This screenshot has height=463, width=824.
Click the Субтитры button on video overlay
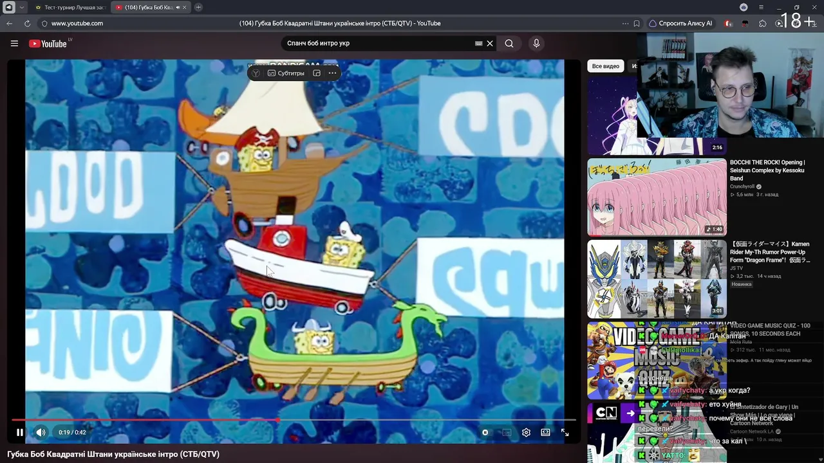[286, 73]
